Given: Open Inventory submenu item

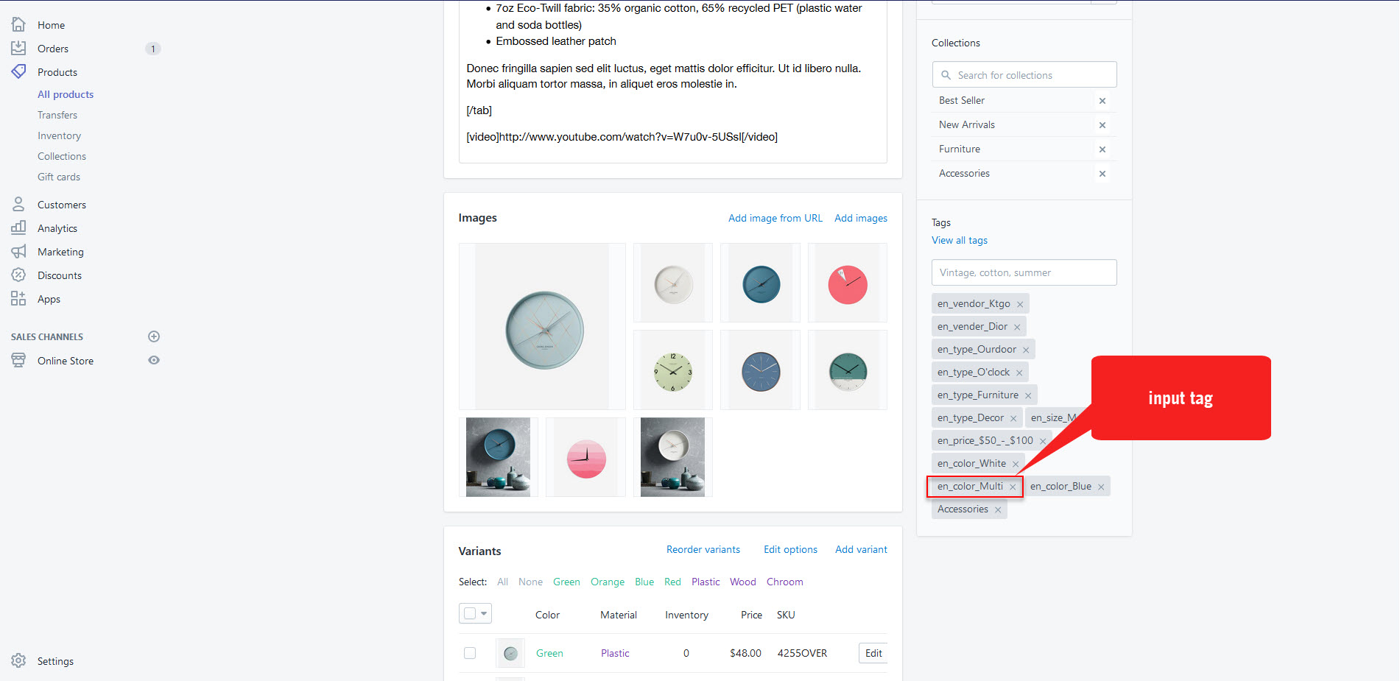Looking at the screenshot, I should point(60,135).
